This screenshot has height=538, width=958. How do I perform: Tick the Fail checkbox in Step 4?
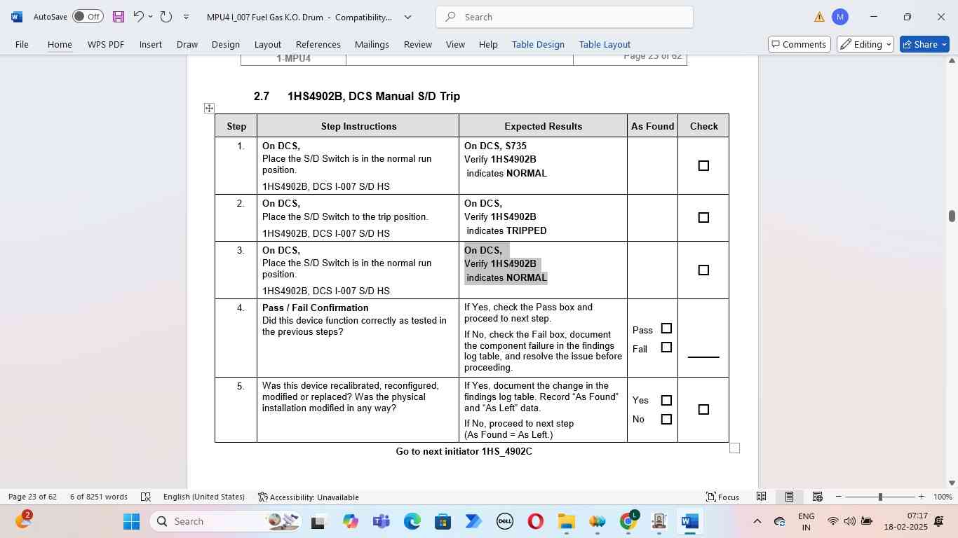(x=666, y=347)
